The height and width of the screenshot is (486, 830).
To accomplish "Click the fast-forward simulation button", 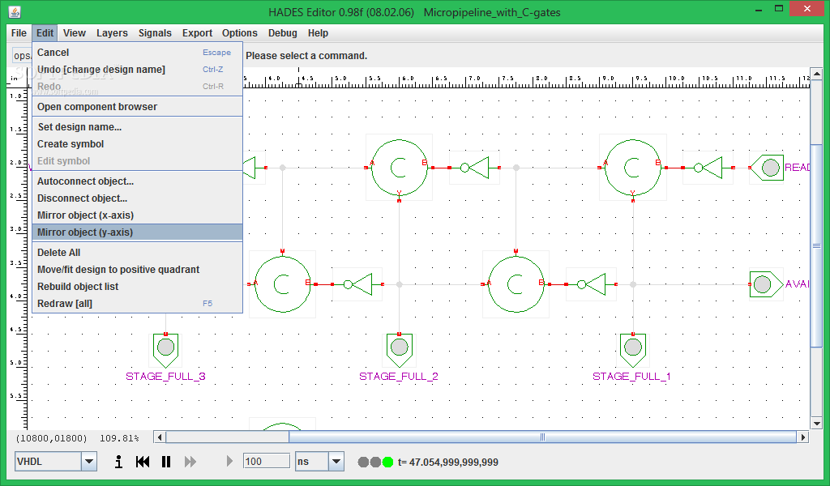I will click(x=190, y=462).
